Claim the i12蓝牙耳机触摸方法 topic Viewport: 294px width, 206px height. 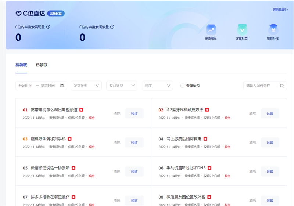[x=270, y=113]
